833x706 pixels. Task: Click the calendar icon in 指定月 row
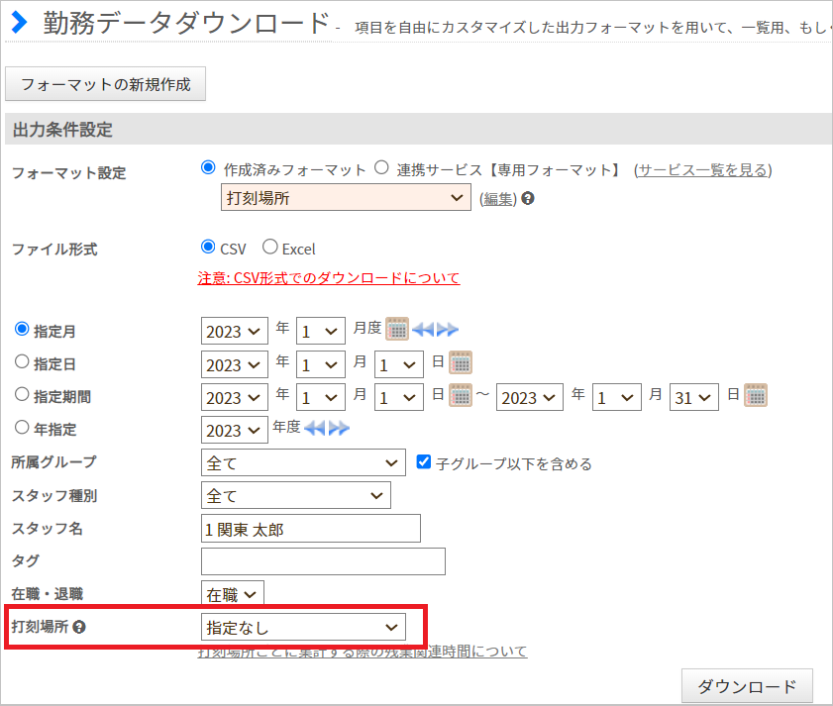pyautogui.click(x=397, y=329)
